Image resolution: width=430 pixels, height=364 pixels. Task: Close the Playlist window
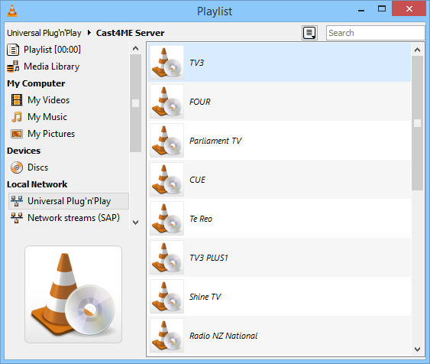pyautogui.click(x=409, y=8)
